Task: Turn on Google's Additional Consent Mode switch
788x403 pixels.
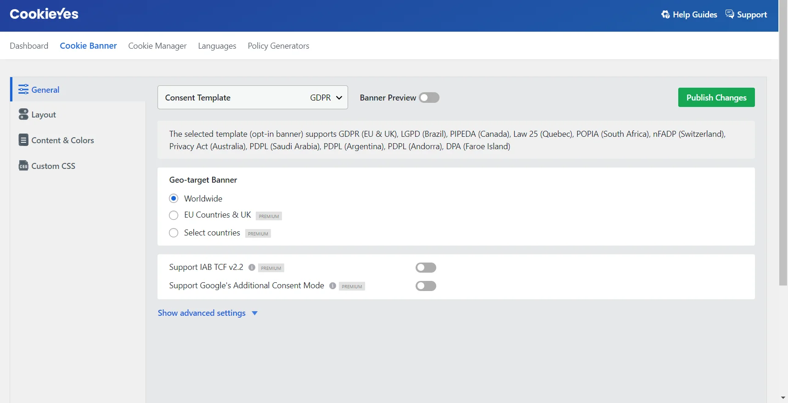Action: pyautogui.click(x=426, y=286)
